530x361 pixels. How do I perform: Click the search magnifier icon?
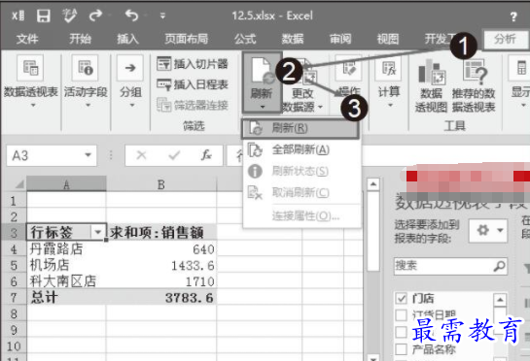click(499, 266)
